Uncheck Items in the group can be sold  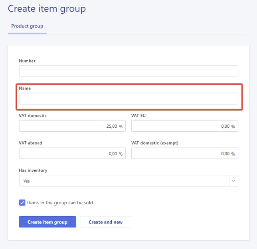22,203
